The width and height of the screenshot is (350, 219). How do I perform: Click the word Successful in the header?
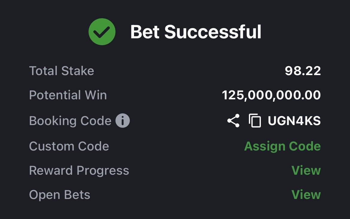[x=213, y=32]
